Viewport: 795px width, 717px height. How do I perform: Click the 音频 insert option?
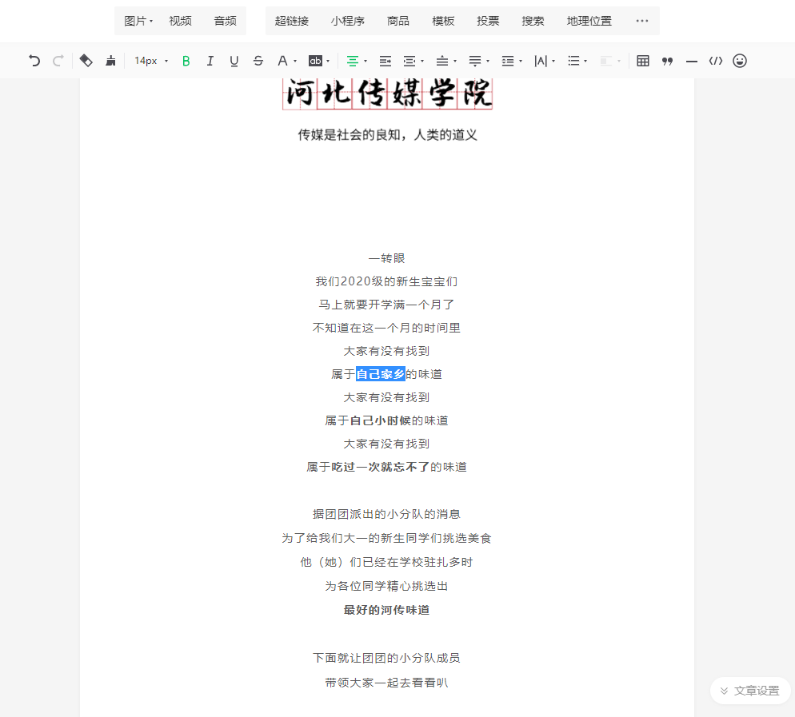pyautogui.click(x=225, y=21)
